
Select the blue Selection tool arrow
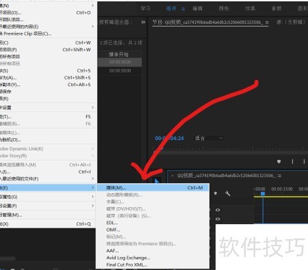(157, 181)
